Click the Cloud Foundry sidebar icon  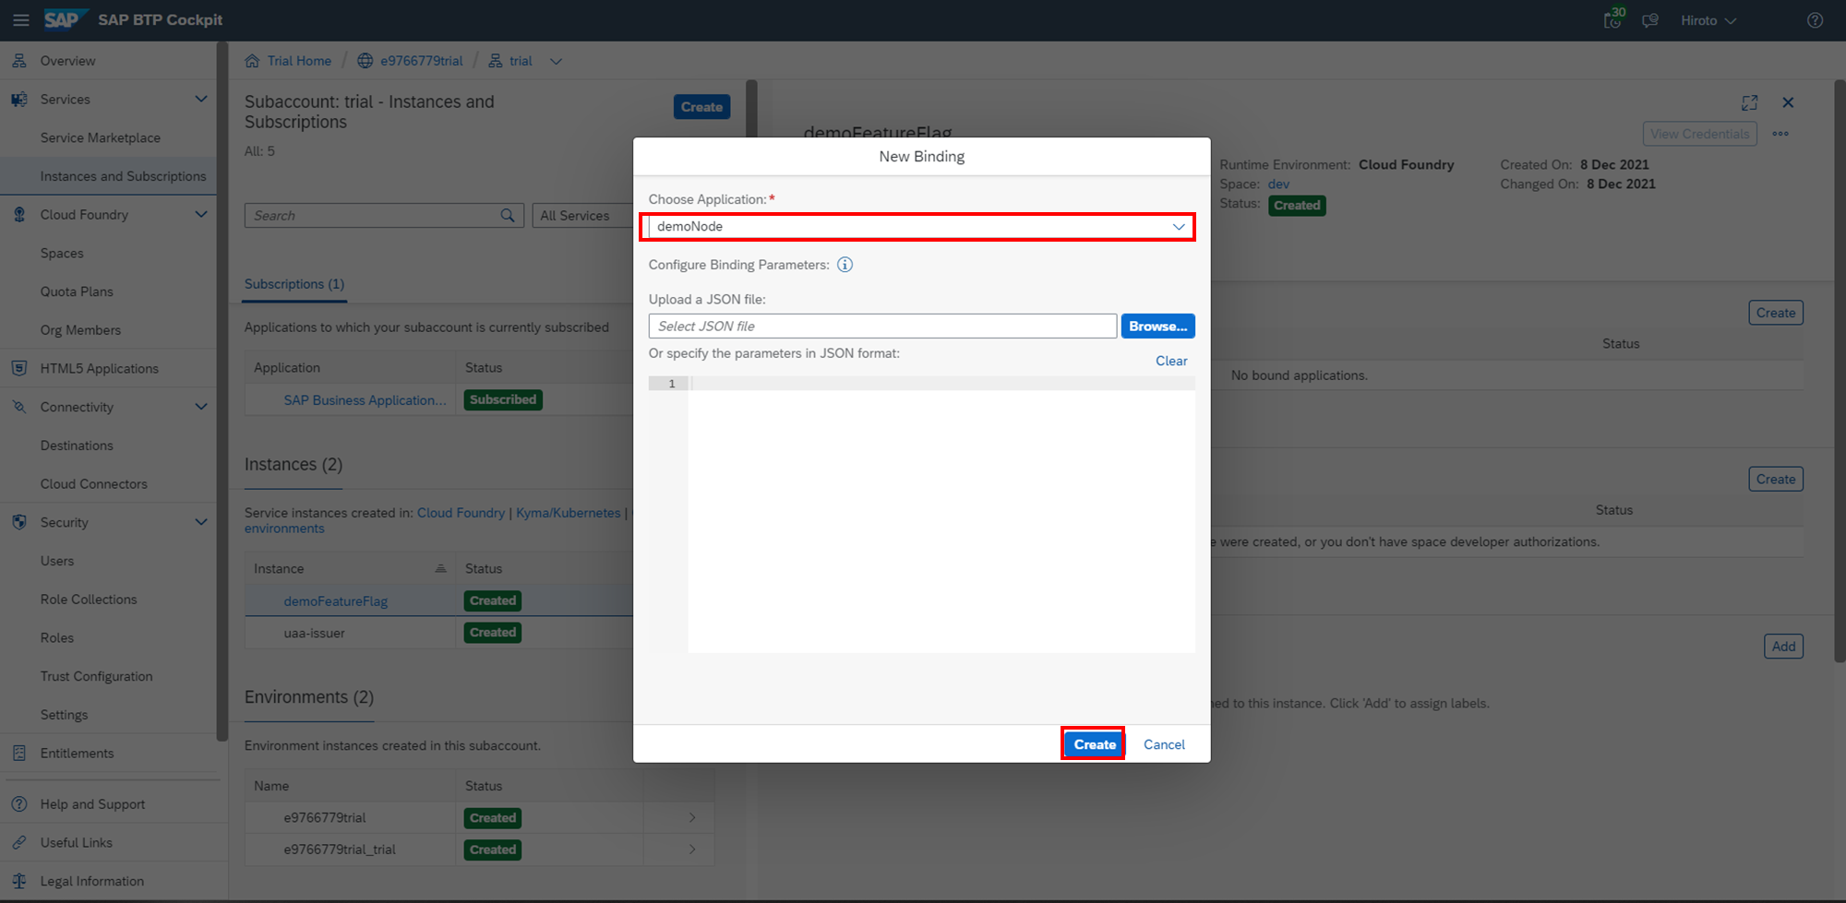click(x=19, y=214)
